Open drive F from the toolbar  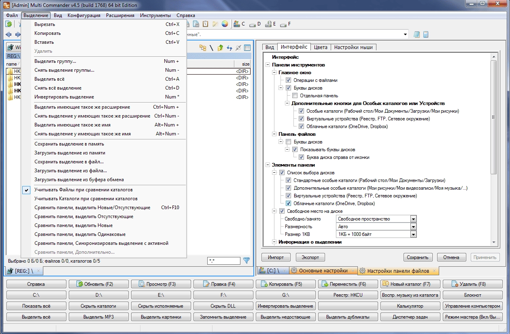(x=285, y=24)
